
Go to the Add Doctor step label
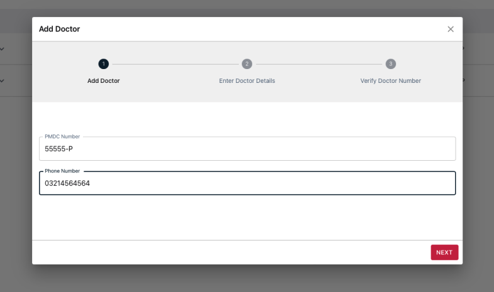pos(103,81)
